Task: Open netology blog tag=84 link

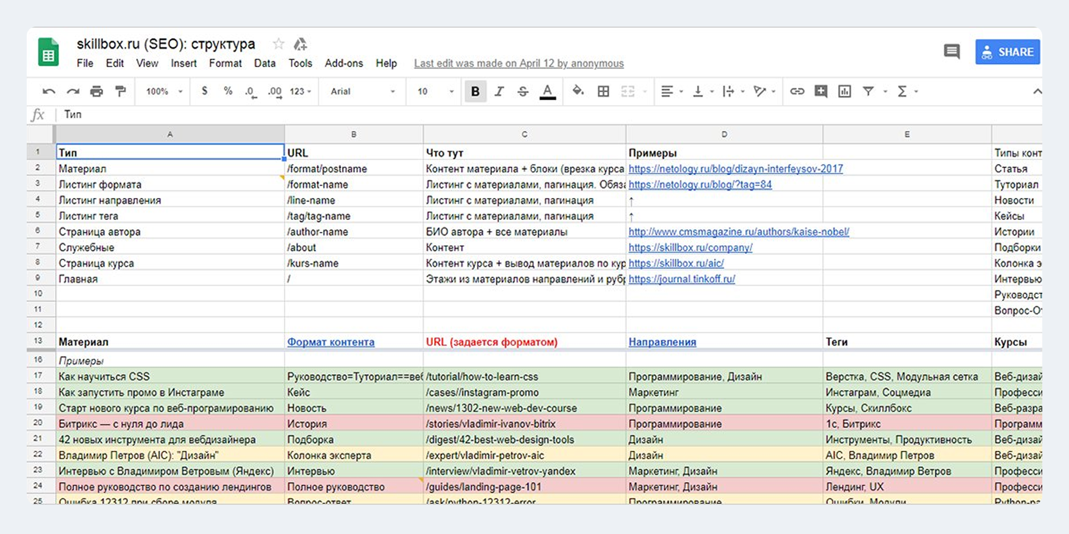Action: (700, 185)
